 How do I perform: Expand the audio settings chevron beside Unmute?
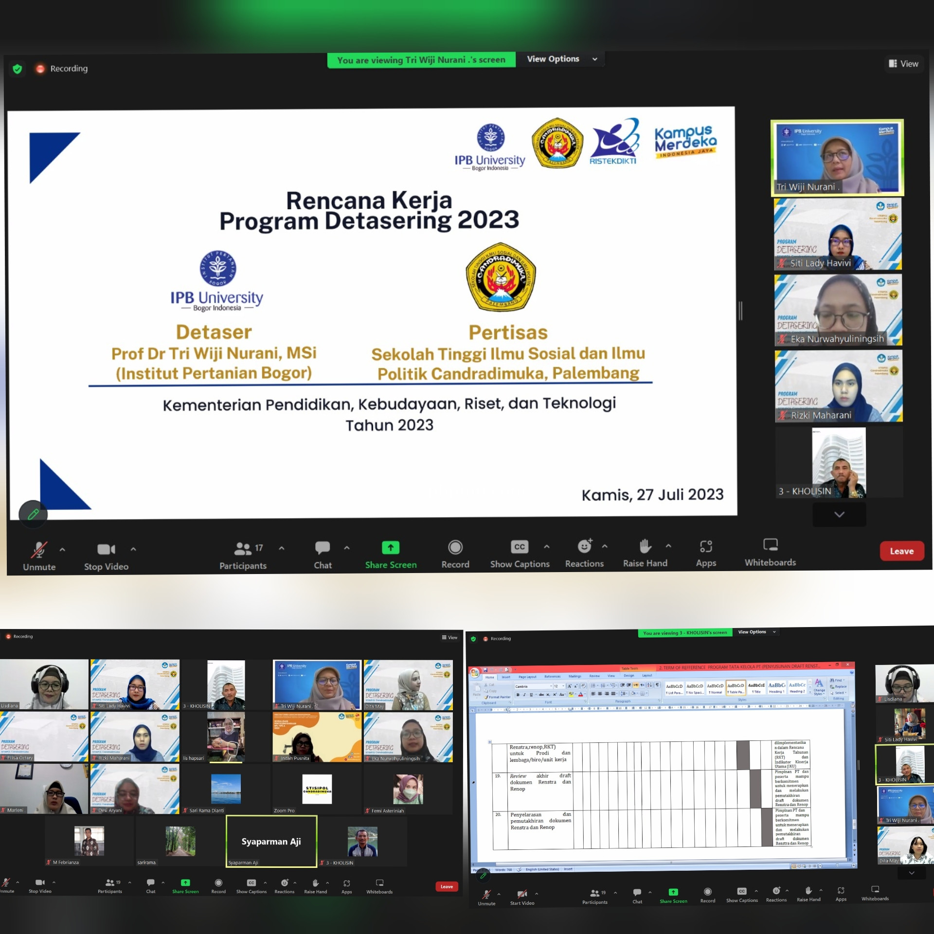[x=62, y=549]
